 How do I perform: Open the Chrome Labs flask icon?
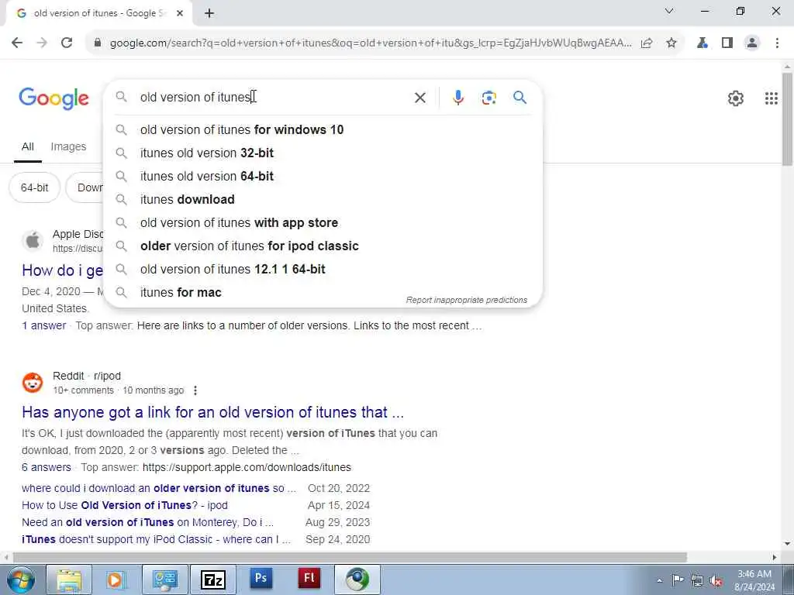[703, 43]
